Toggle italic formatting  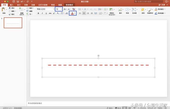point(42,13)
